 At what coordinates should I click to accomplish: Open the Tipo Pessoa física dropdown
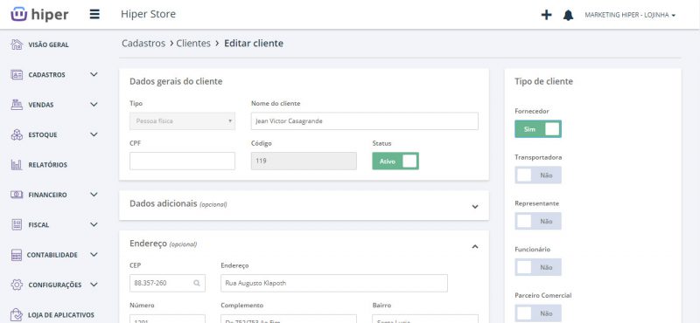pos(182,120)
